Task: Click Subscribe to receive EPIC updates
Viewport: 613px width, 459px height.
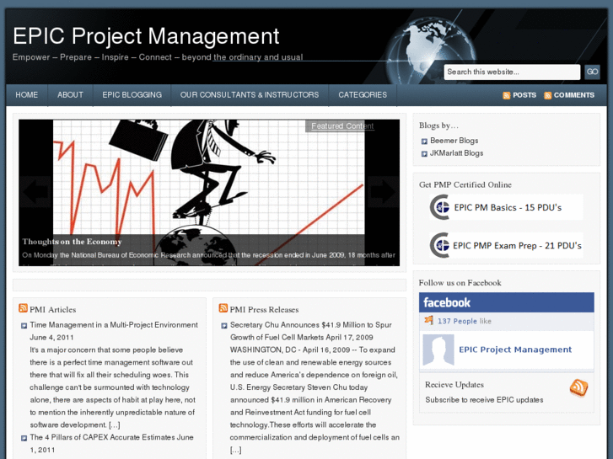Action: coord(484,400)
